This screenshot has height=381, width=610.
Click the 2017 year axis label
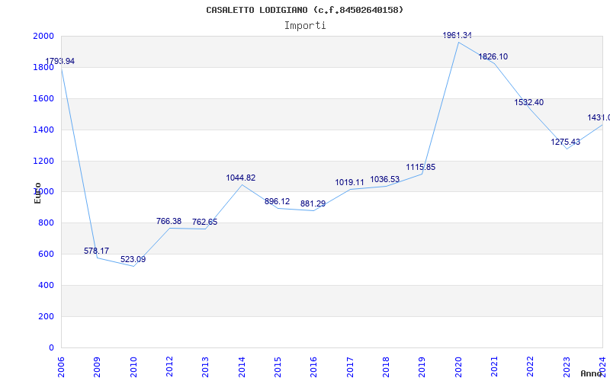350,367
